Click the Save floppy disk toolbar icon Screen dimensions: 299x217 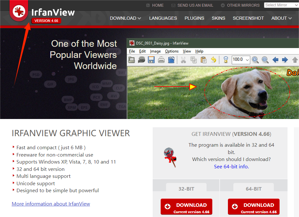(x=151, y=60)
